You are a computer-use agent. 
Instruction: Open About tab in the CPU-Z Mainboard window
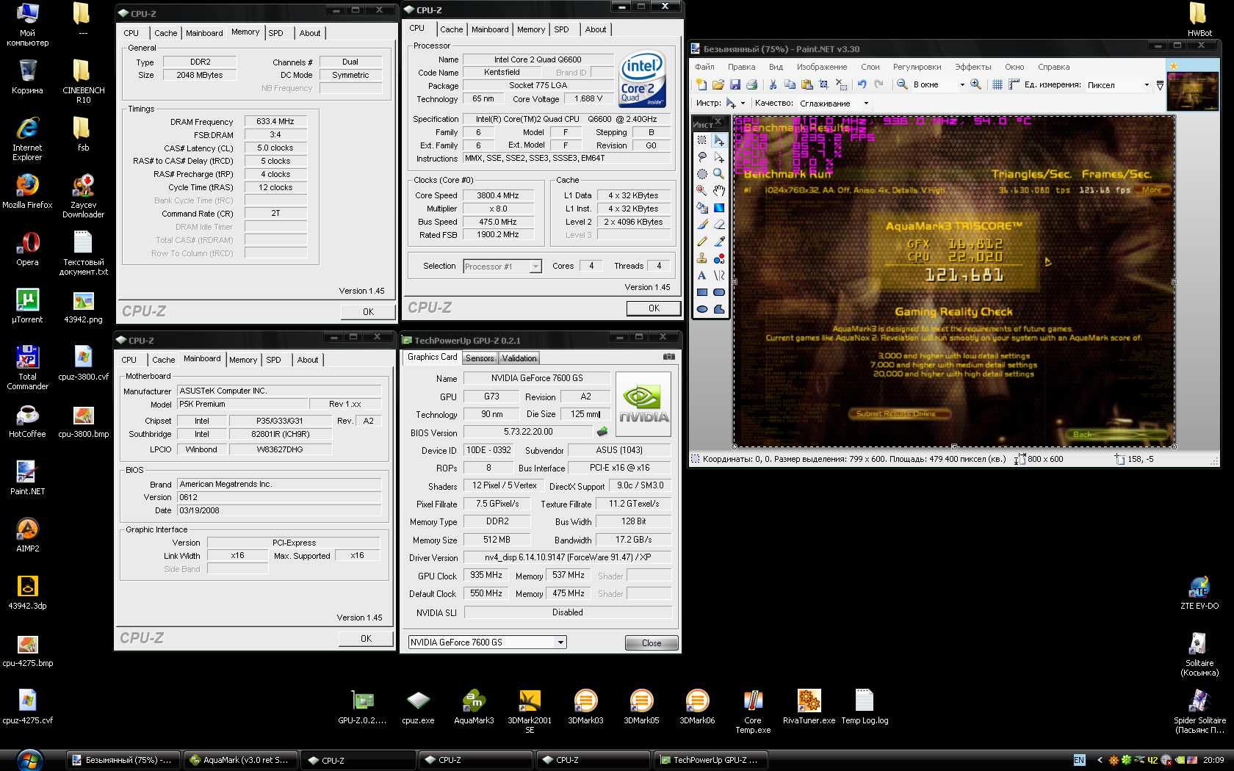(x=308, y=360)
